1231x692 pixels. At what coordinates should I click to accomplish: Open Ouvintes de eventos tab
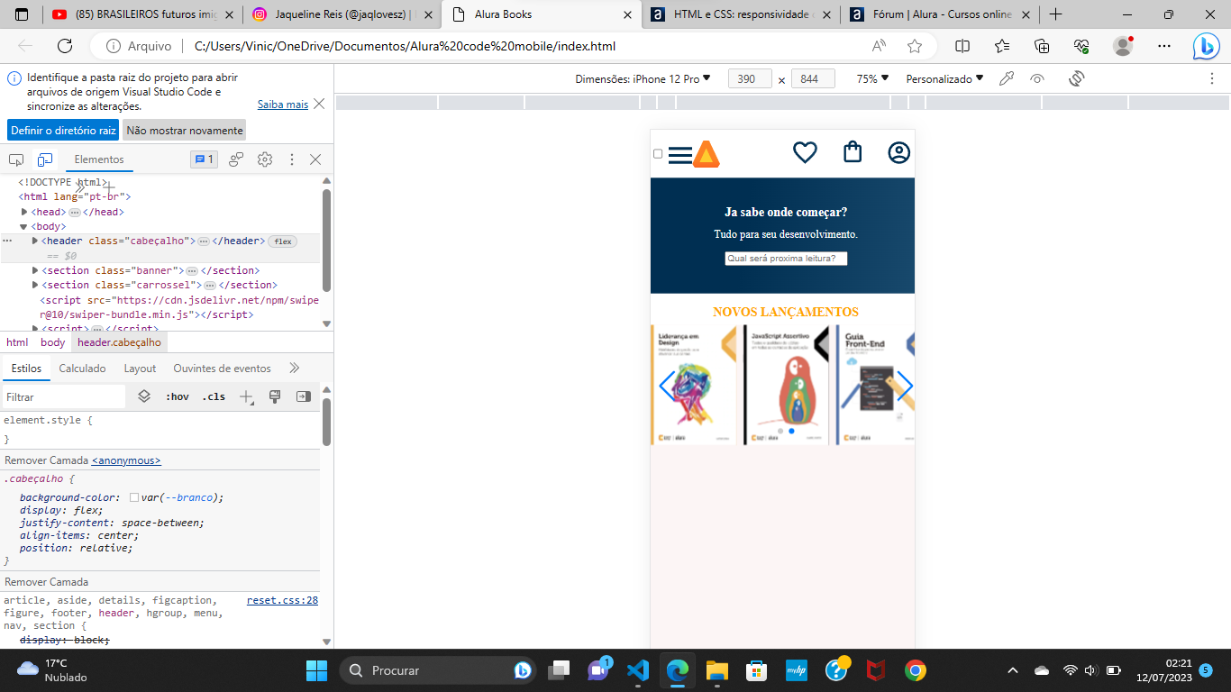click(222, 369)
